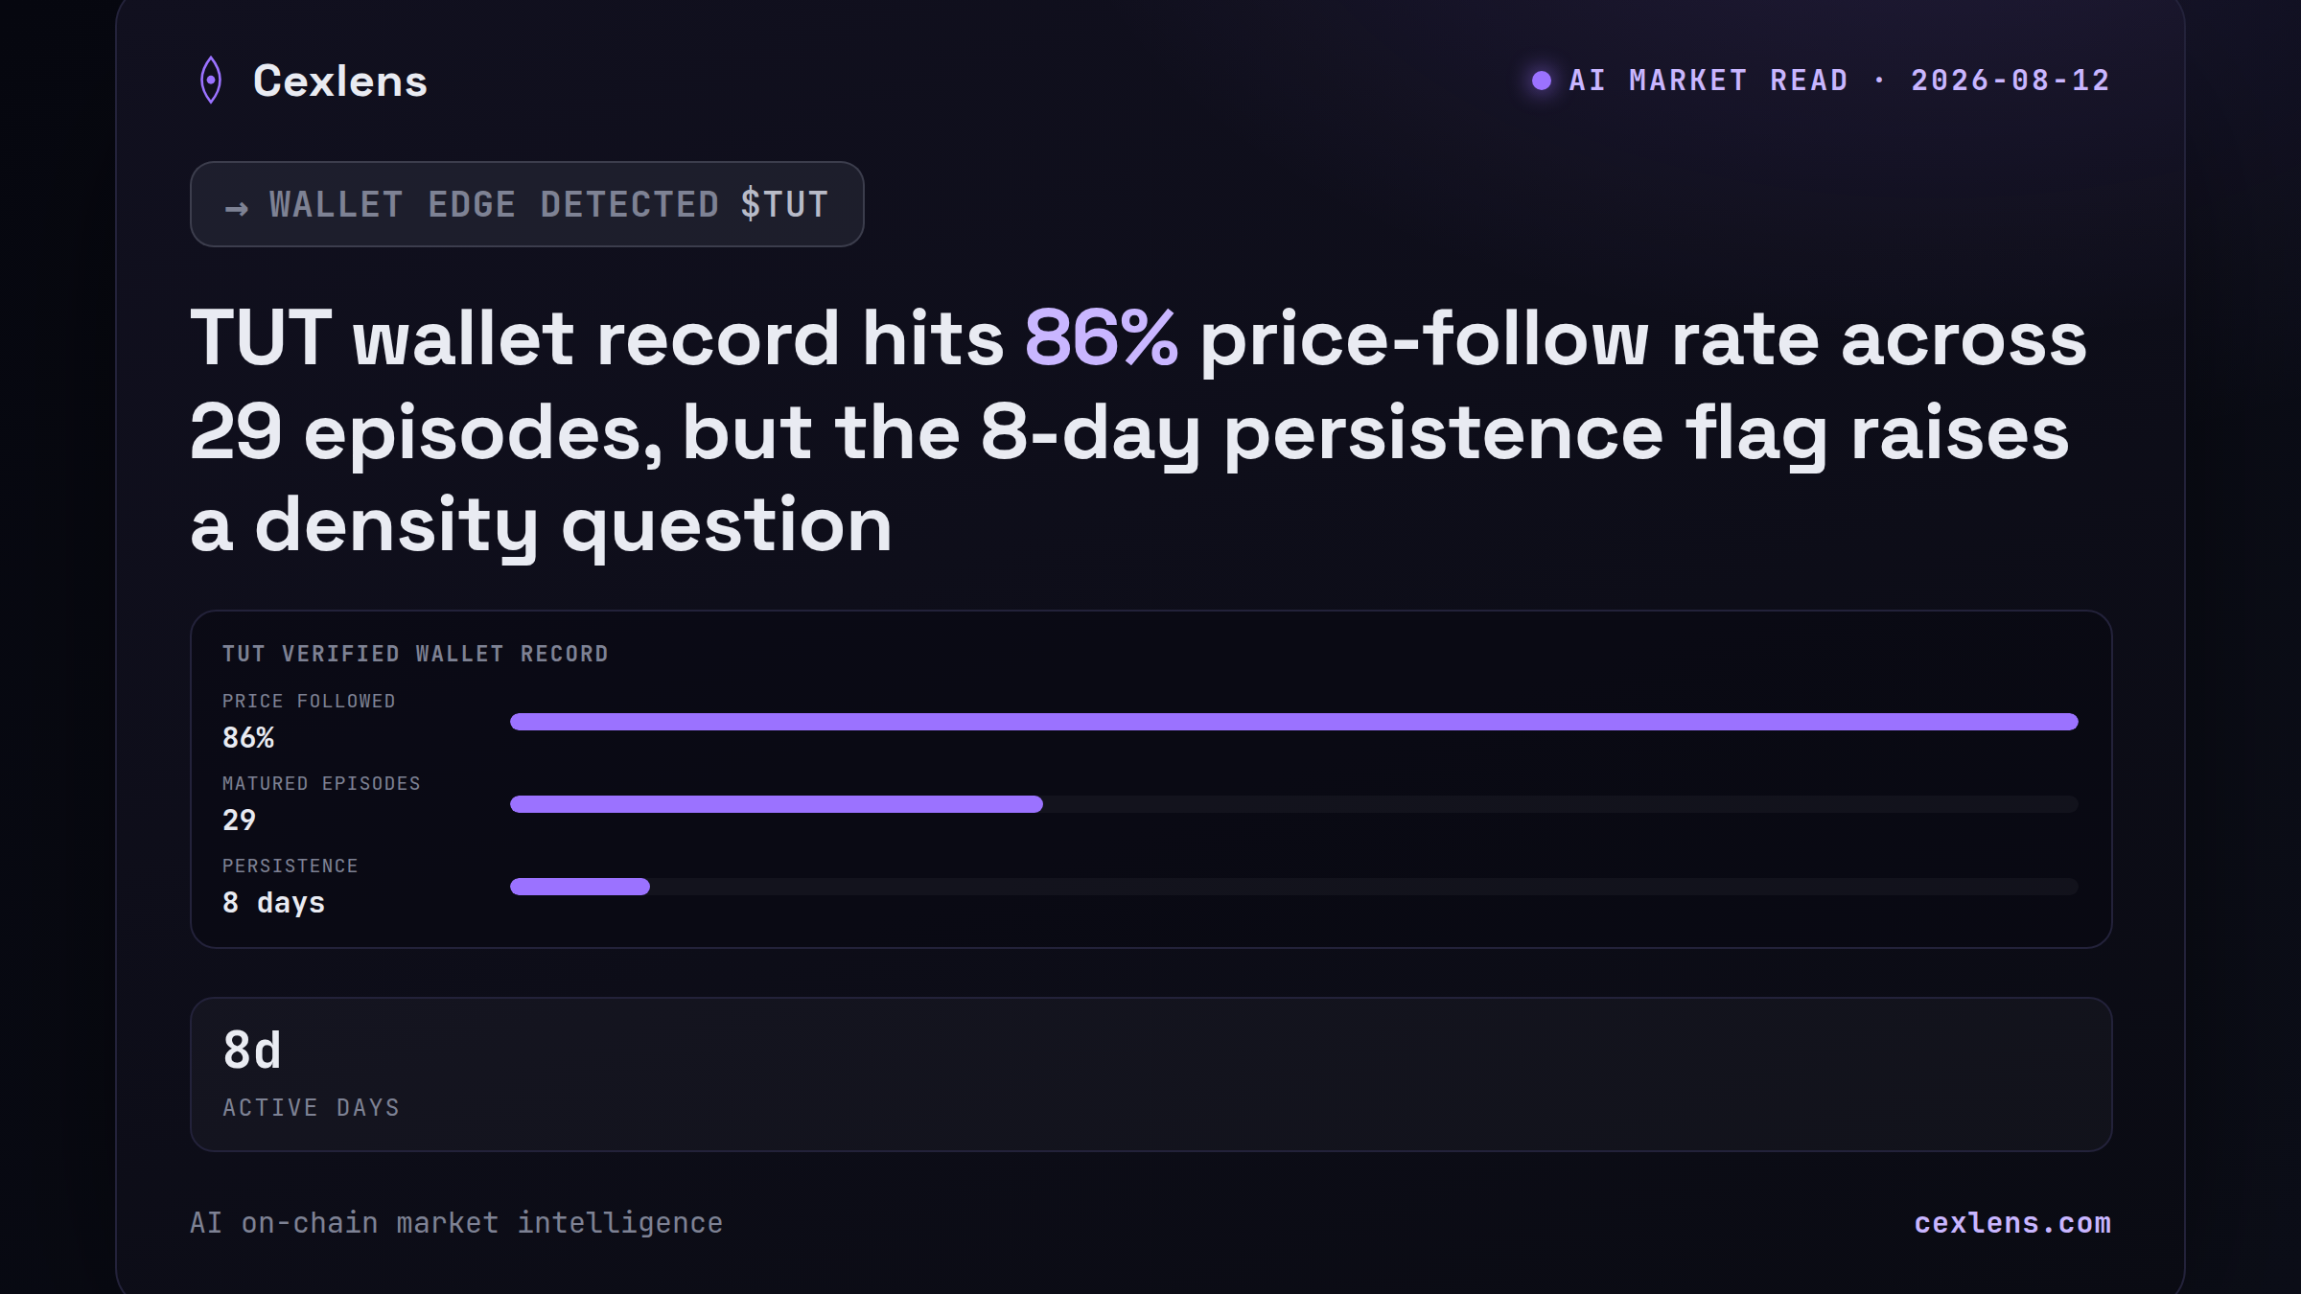Click the AI on-chain market intelligence tagline
This screenshot has height=1294, width=2301.
click(x=456, y=1223)
